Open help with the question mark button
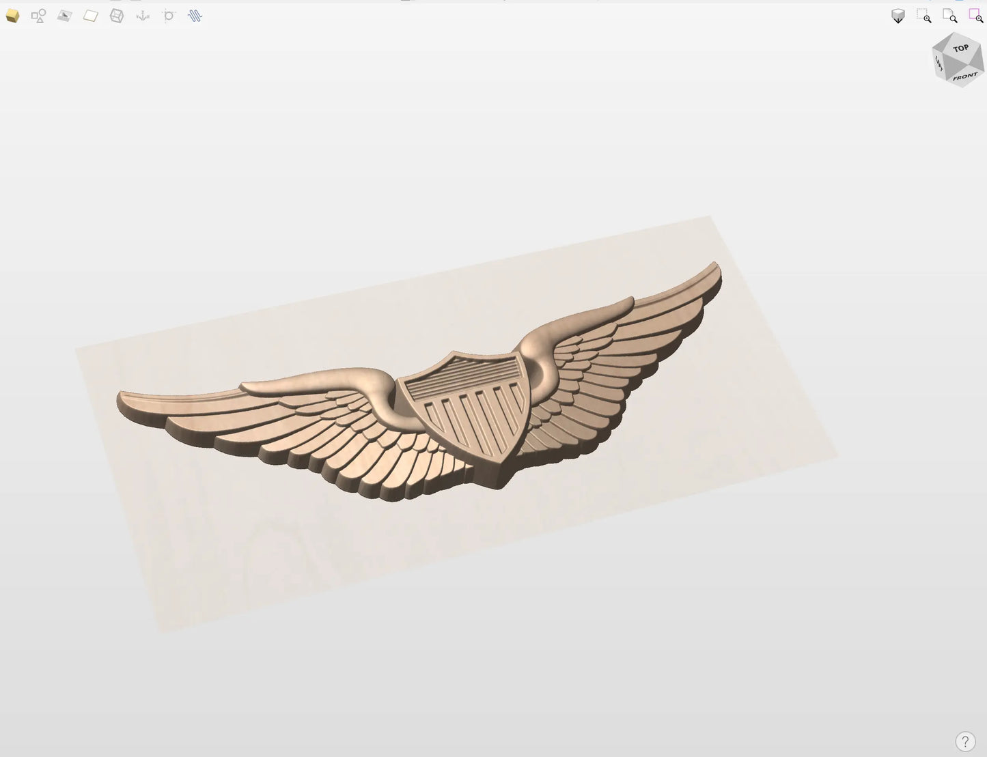This screenshot has height=757, width=987. [x=965, y=741]
